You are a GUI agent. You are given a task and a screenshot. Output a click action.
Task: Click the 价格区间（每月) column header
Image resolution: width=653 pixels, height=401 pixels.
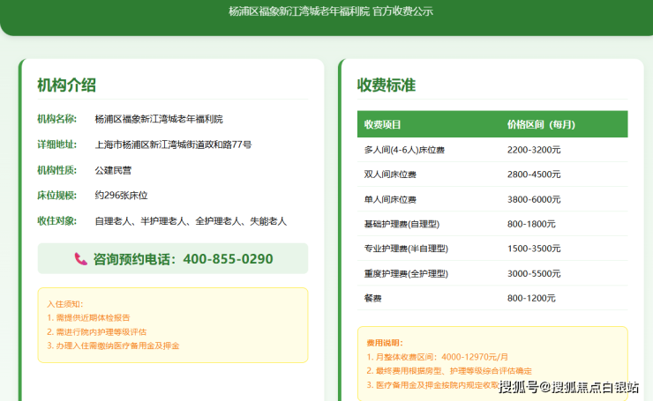[x=541, y=124]
